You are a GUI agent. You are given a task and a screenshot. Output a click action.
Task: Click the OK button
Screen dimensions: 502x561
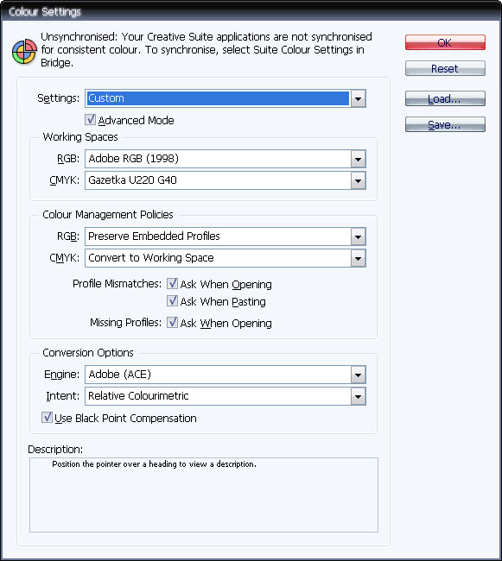[x=445, y=42]
